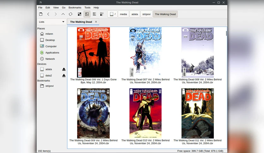Open the Edit menu
The image size is (264, 153).
point(48,8)
